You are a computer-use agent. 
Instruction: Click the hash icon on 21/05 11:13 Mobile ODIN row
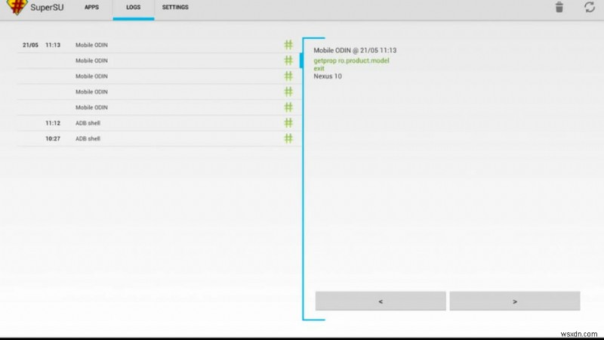288,45
